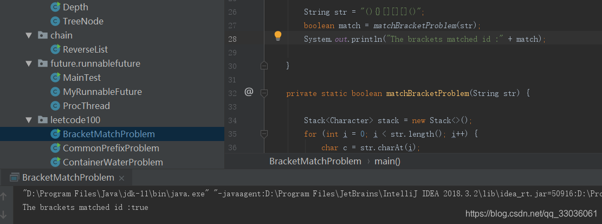
Task: Open the CommonPrefixProblem class
Action: (x=111, y=148)
